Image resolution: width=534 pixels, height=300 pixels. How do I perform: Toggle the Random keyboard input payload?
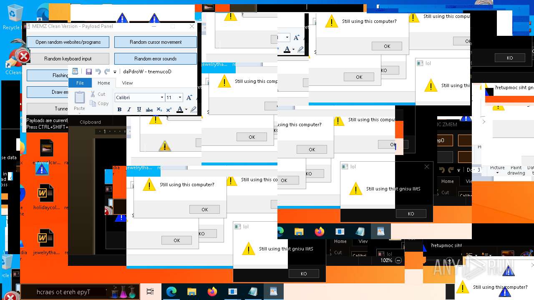pos(68,59)
